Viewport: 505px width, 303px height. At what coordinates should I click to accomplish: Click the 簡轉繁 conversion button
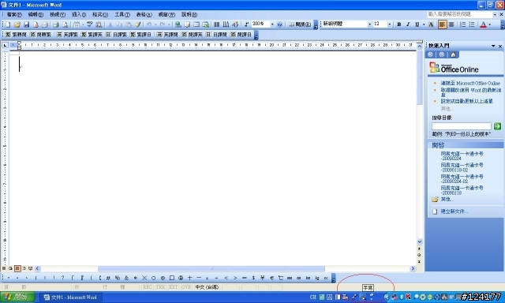(40, 35)
